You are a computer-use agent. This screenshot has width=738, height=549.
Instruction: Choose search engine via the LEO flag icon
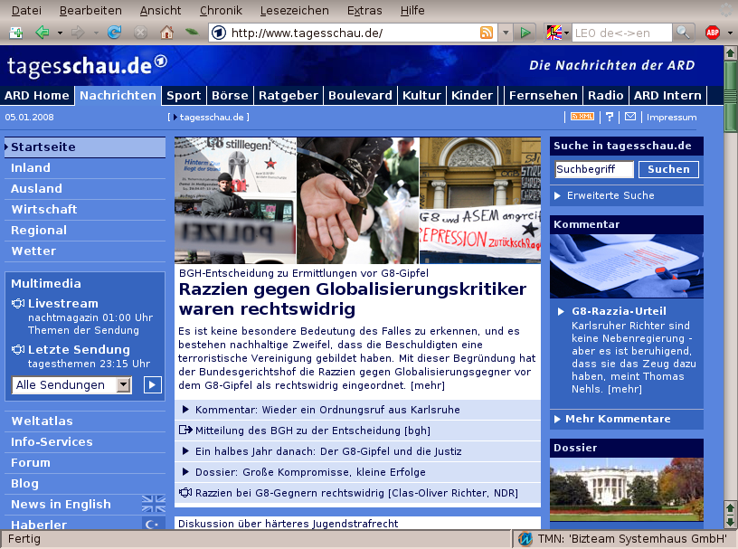point(554,33)
